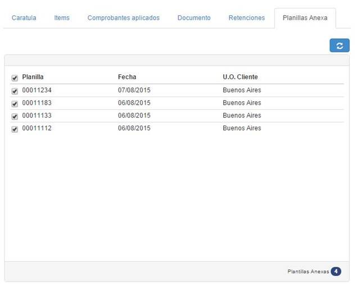Uncheck the checkbox for planilla 00011234
This screenshot has width=356, height=287.
click(x=15, y=91)
